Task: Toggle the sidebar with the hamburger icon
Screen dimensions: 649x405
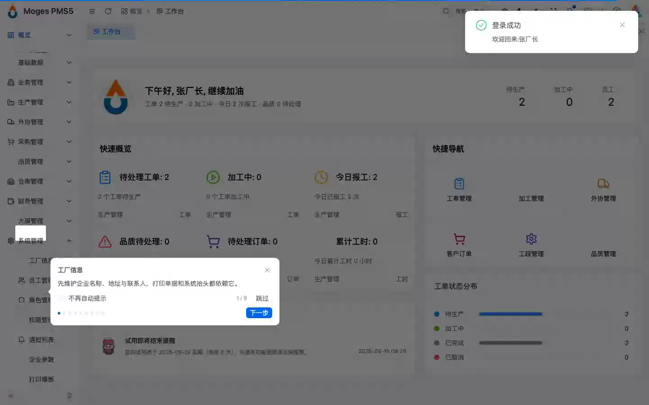Action: (92, 11)
